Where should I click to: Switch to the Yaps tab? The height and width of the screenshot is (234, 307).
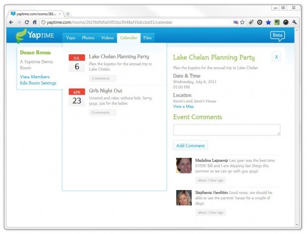point(70,38)
